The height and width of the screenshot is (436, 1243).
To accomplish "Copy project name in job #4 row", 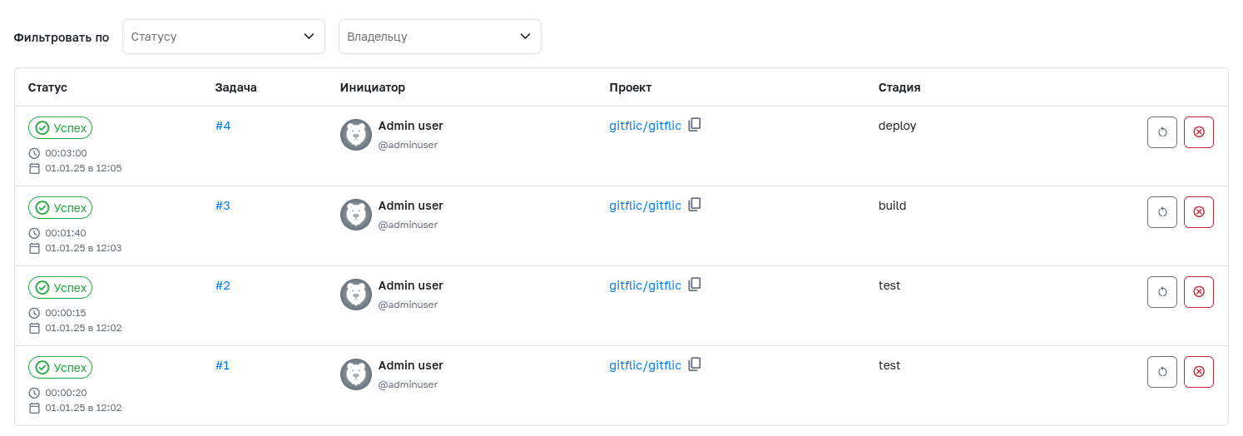I will pos(695,125).
